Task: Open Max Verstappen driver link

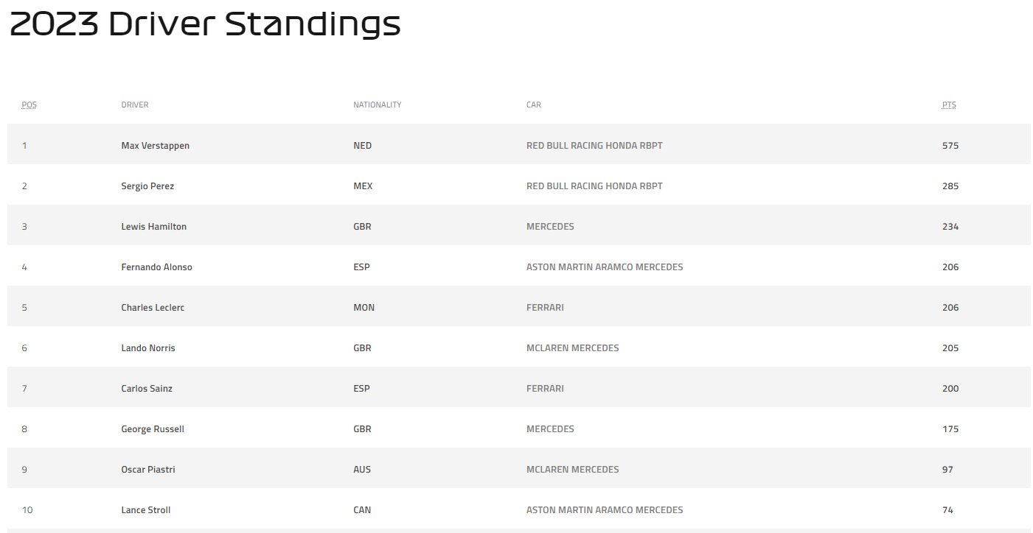Action: [x=155, y=146]
